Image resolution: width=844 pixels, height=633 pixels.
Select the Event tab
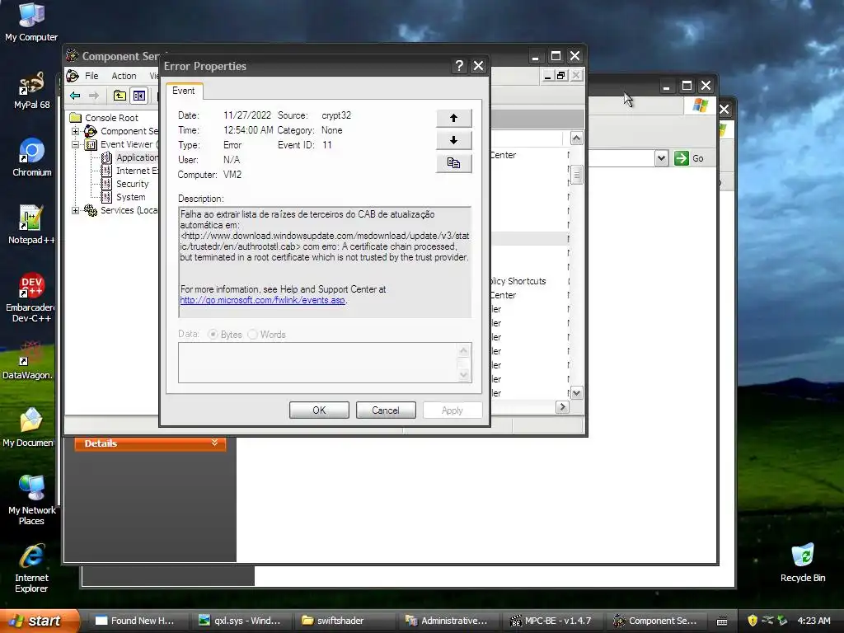click(x=184, y=91)
